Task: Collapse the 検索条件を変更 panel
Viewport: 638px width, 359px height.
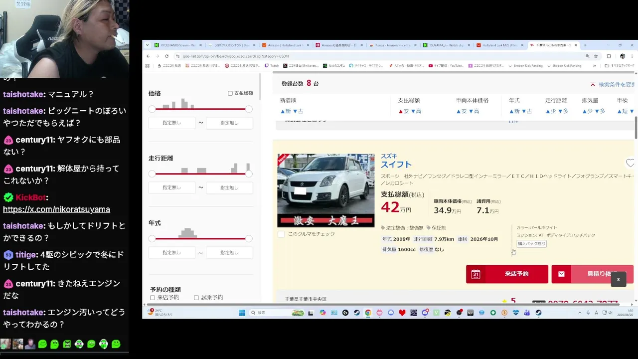Action: (x=612, y=84)
